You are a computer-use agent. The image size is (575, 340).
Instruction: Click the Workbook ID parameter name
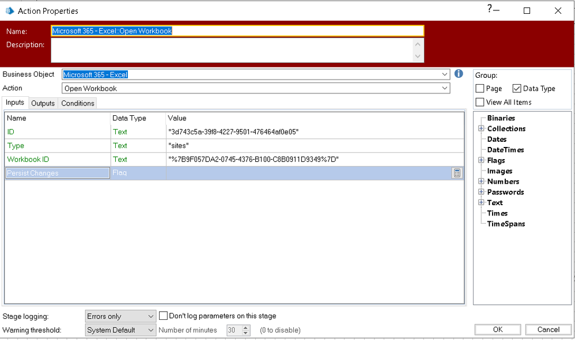(x=28, y=160)
